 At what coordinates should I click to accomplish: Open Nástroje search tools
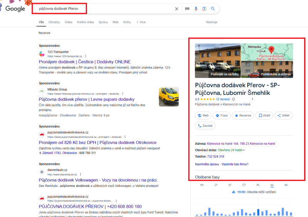[x=211, y=22]
